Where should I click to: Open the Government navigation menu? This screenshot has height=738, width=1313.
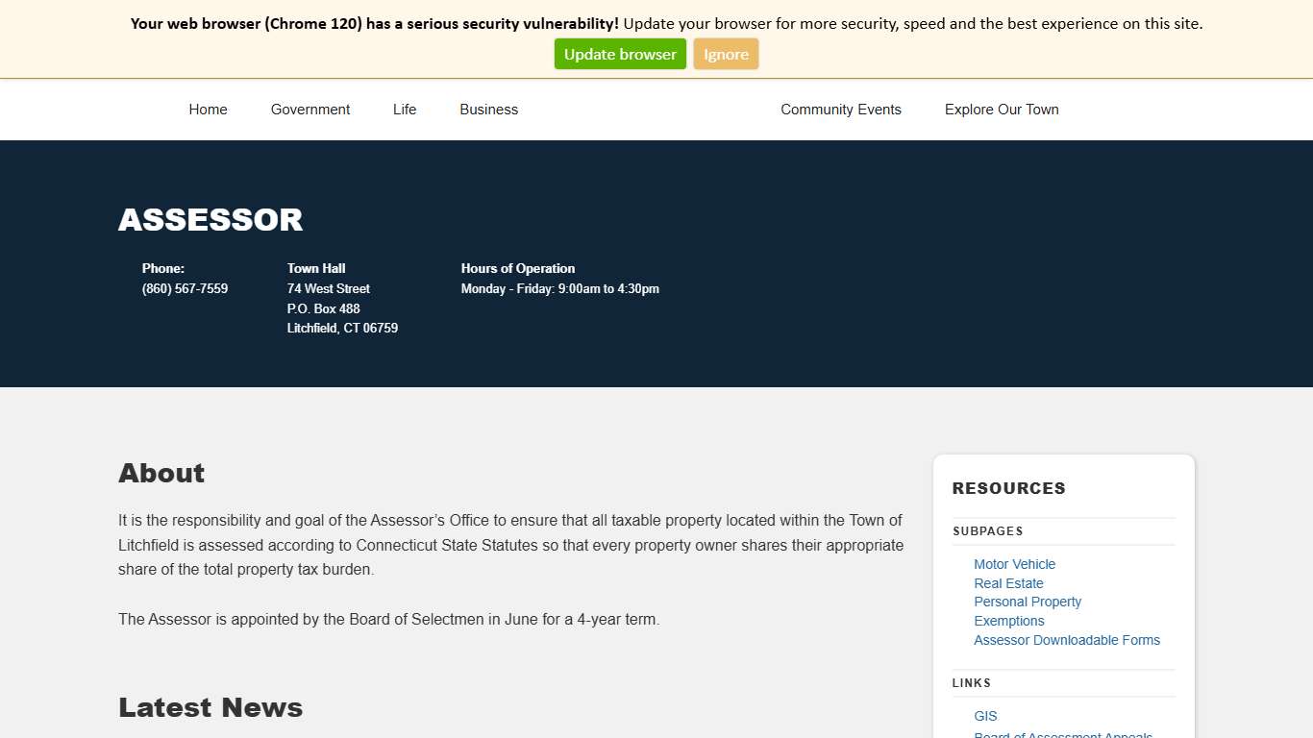[310, 110]
